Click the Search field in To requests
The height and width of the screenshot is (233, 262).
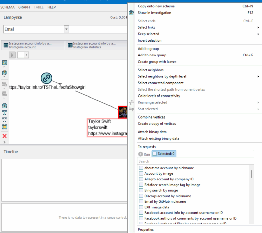[x=195, y=161]
